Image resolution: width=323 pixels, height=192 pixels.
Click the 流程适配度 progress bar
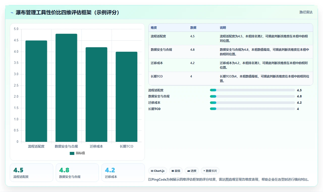tap(252, 90)
